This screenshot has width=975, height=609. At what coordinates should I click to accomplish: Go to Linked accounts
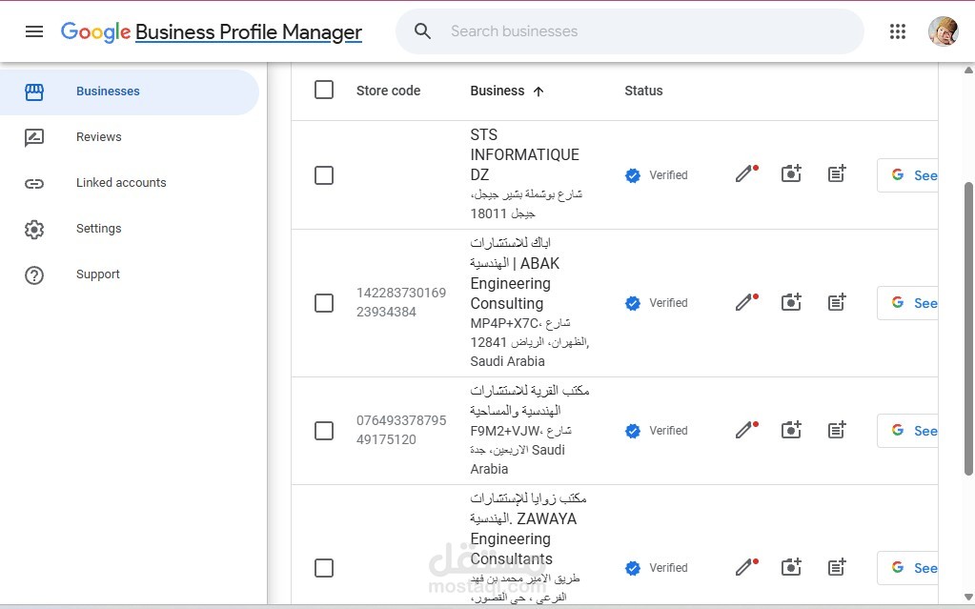121,182
